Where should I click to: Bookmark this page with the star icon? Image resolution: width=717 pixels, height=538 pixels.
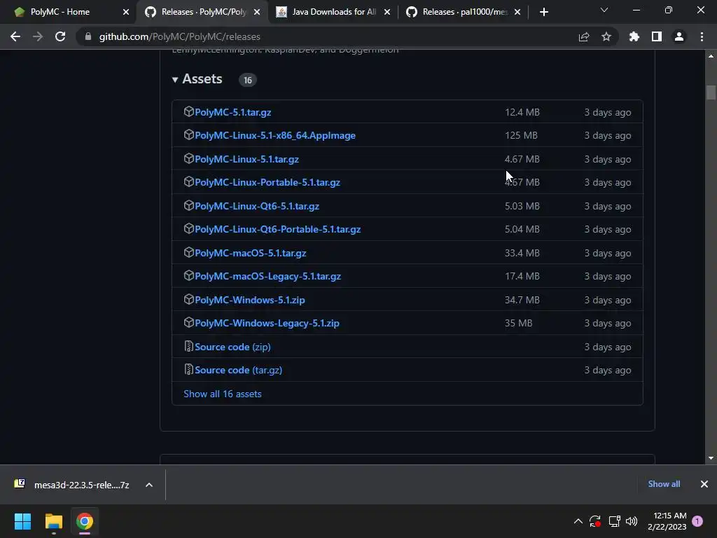606,36
